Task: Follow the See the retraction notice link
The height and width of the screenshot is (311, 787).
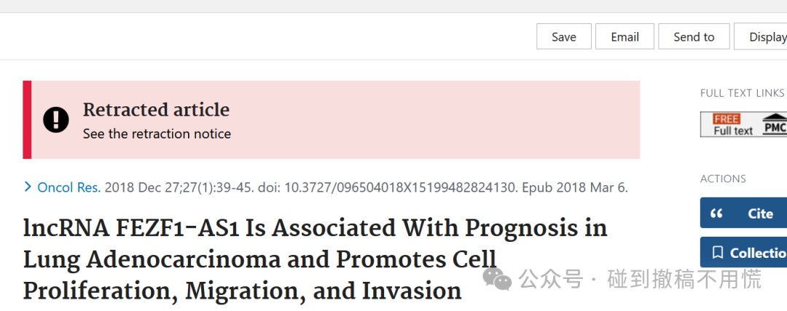Action: click(157, 134)
